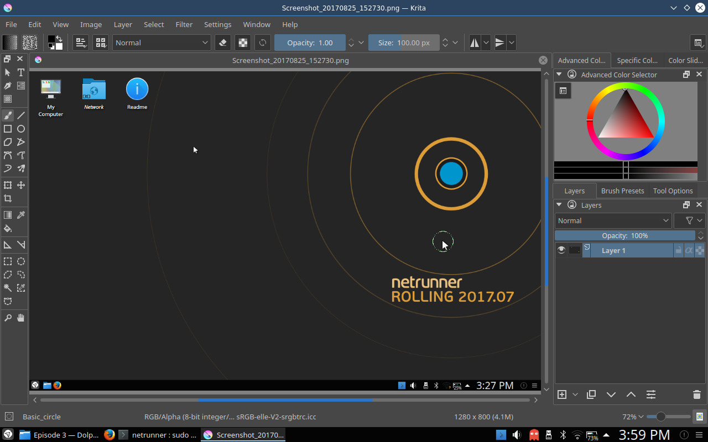Select the Move tool

click(21, 185)
